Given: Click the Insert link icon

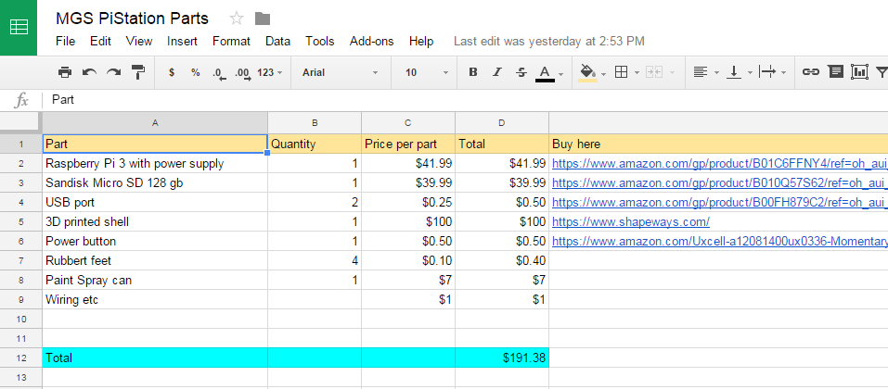Looking at the screenshot, I should [811, 72].
